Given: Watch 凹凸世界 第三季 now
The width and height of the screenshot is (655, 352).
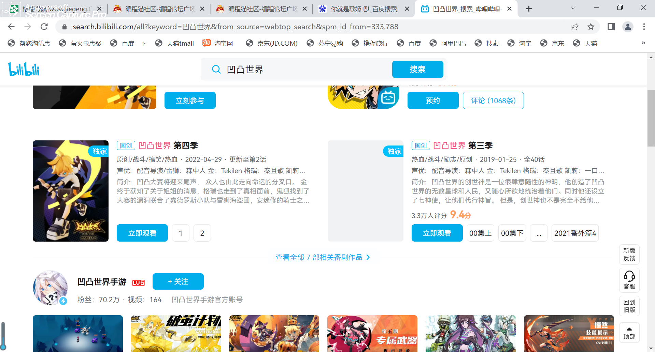Looking at the screenshot, I should [x=437, y=233].
